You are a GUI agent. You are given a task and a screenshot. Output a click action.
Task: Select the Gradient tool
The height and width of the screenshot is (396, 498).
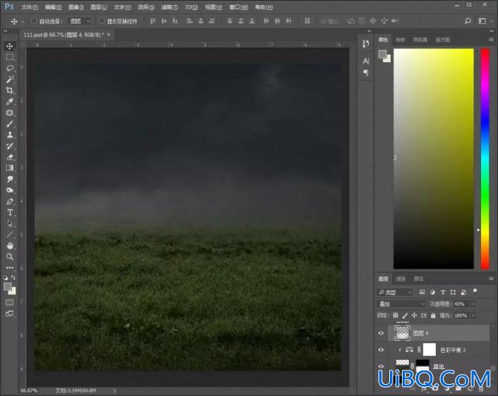pos(10,168)
